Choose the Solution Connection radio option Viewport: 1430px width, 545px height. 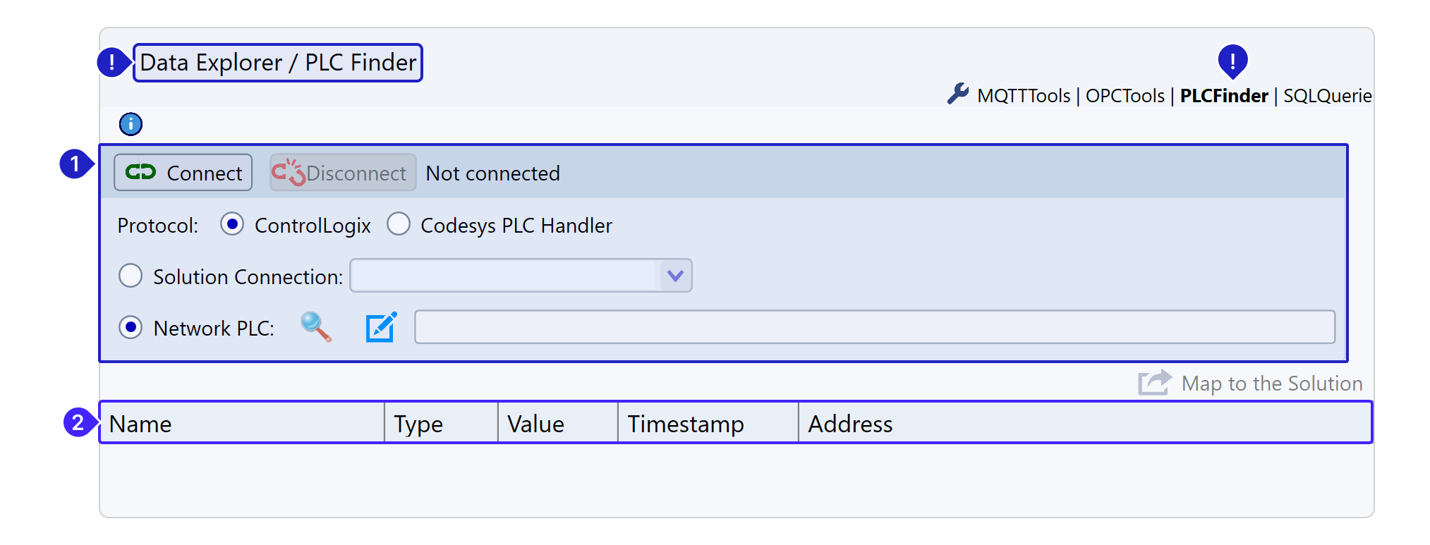coord(131,276)
